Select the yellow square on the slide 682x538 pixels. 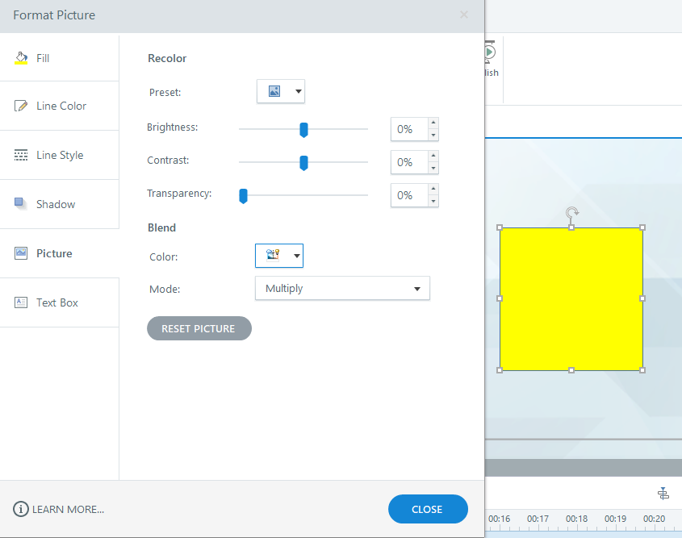[x=571, y=299]
